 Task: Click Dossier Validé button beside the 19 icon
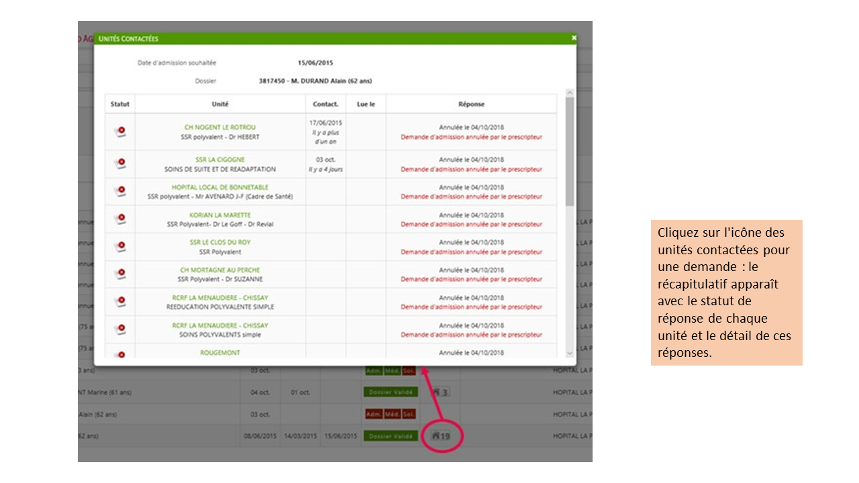tap(389, 436)
